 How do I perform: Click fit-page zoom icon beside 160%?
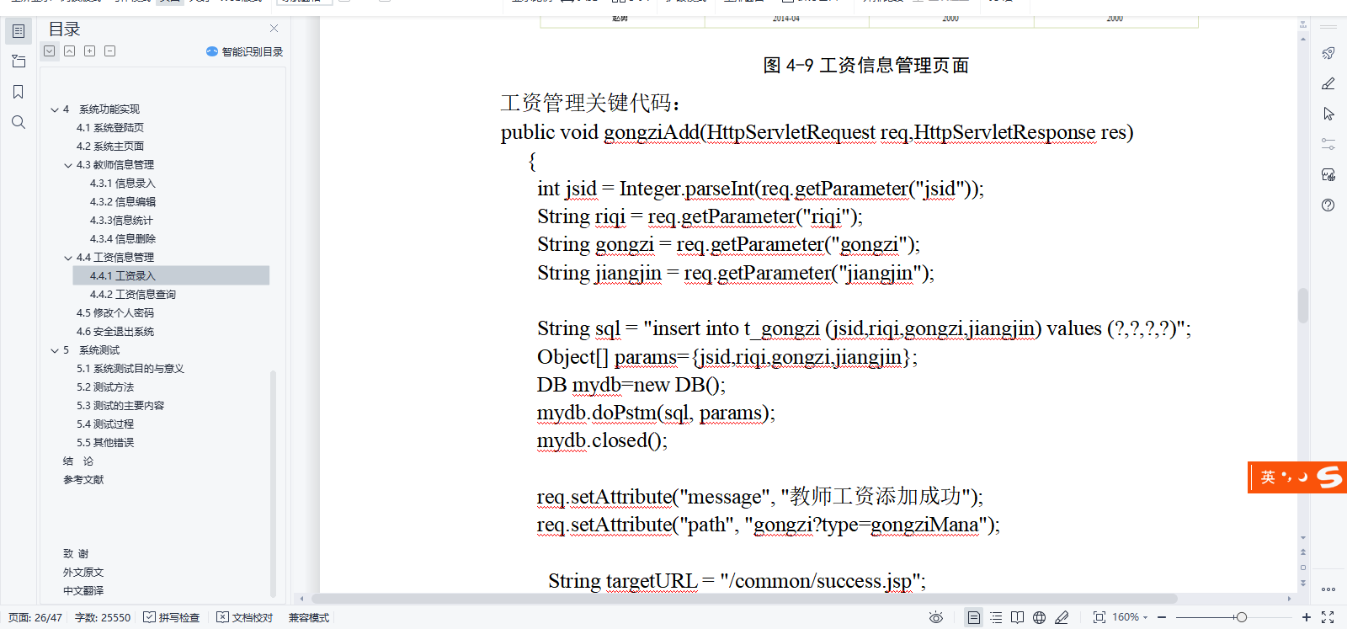coord(1099,617)
